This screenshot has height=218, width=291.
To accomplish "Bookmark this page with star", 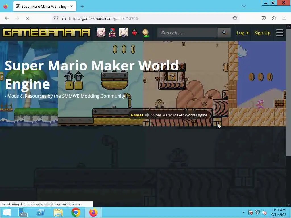I will coord(235,18).
